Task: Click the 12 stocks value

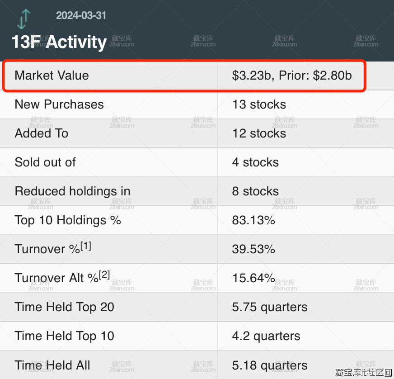Action: [259, 133]
